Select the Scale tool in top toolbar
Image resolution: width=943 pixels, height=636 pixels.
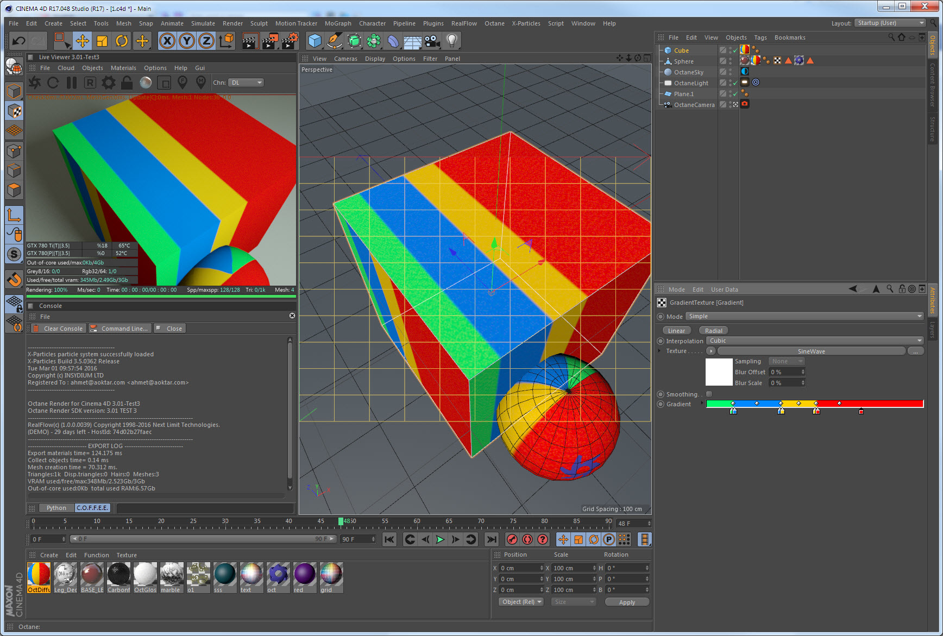[102, 41]
